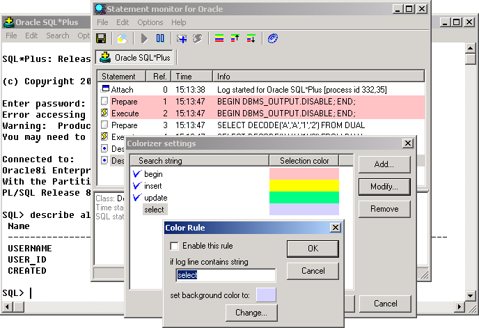Click the Execute row lightning icon
This screenshot has width=479, height=328.
(x=104, y=113)
